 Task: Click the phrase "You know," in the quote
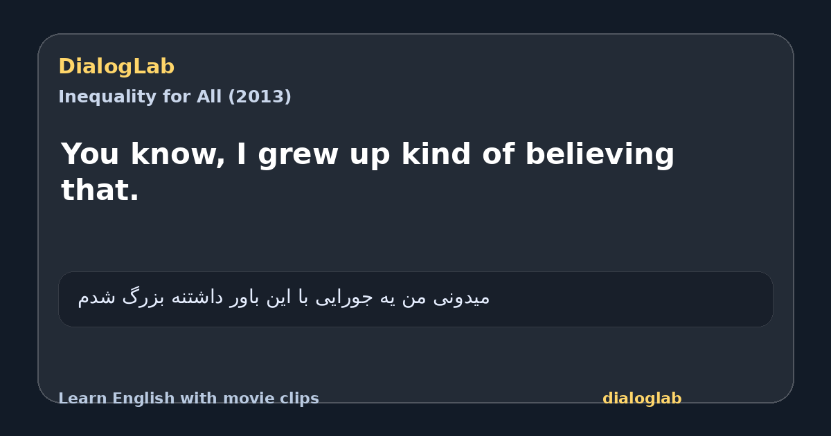click(x=143, y=155)
